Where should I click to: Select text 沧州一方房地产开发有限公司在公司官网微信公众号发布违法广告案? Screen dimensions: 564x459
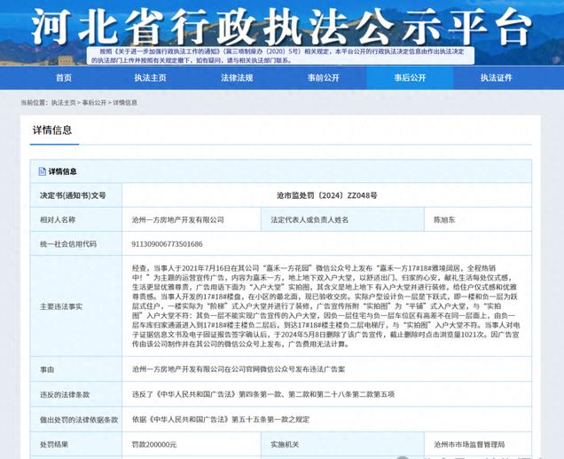(239, 369)
